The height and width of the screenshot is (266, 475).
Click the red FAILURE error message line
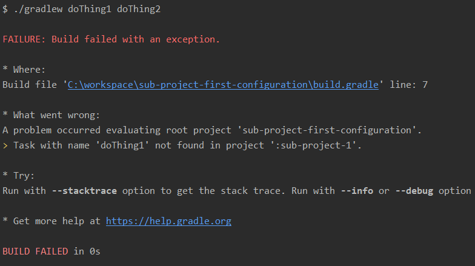[x=111, y=39]
